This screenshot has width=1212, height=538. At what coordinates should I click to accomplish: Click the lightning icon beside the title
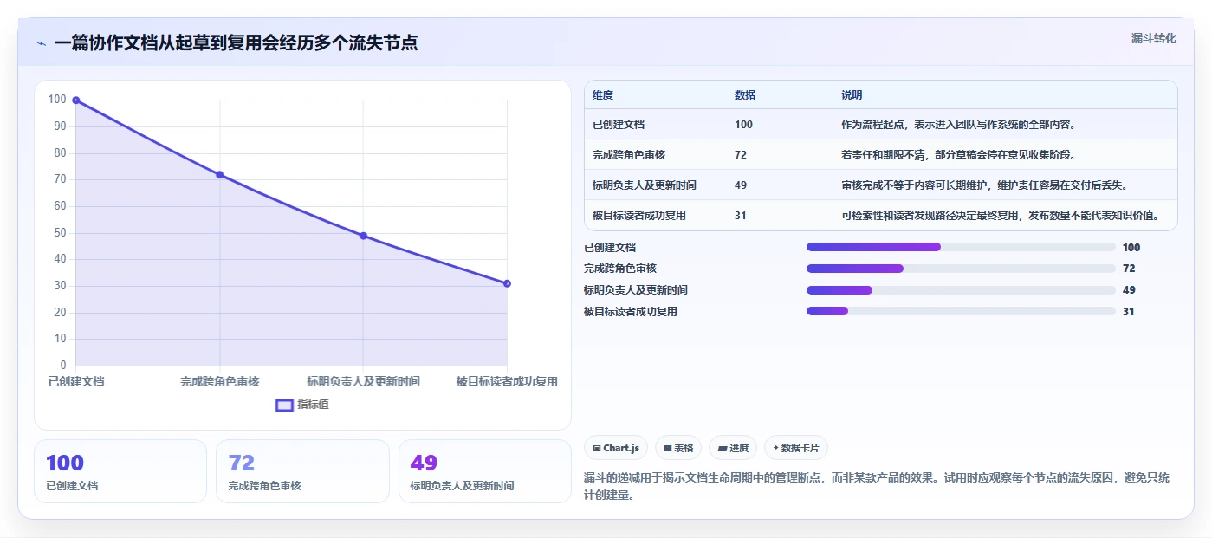point(41,43)
